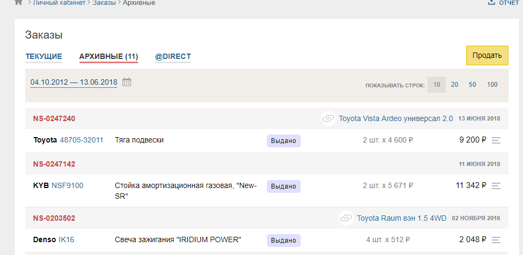The height and width of the screenshot is (255, 523).
Task: Show 50 rows per page
Action: pyautogui.click(x=472, y=85)
